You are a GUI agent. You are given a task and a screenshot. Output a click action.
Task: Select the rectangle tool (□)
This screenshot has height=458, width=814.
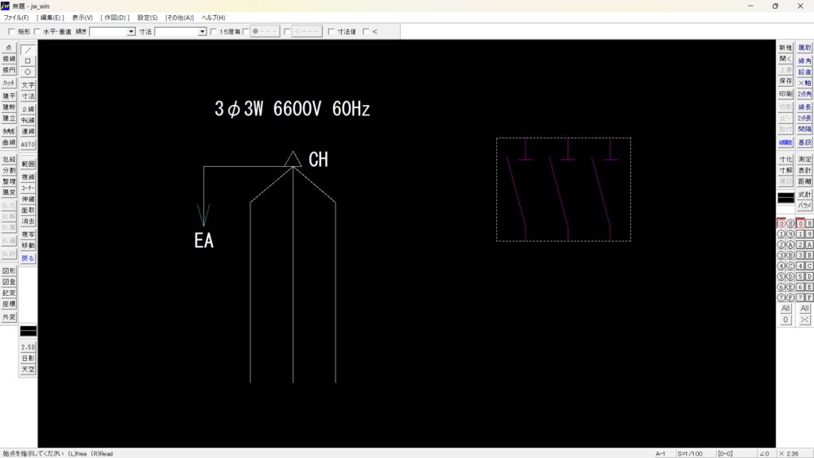coord(28,60)
